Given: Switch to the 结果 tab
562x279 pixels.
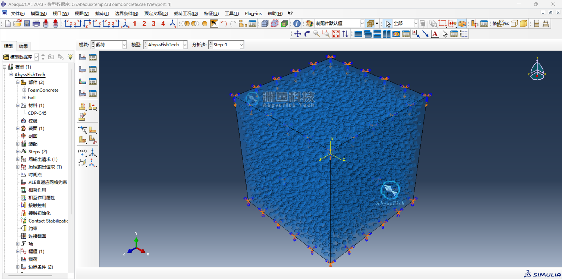Looking at the screenshot, I should [23, 46].
